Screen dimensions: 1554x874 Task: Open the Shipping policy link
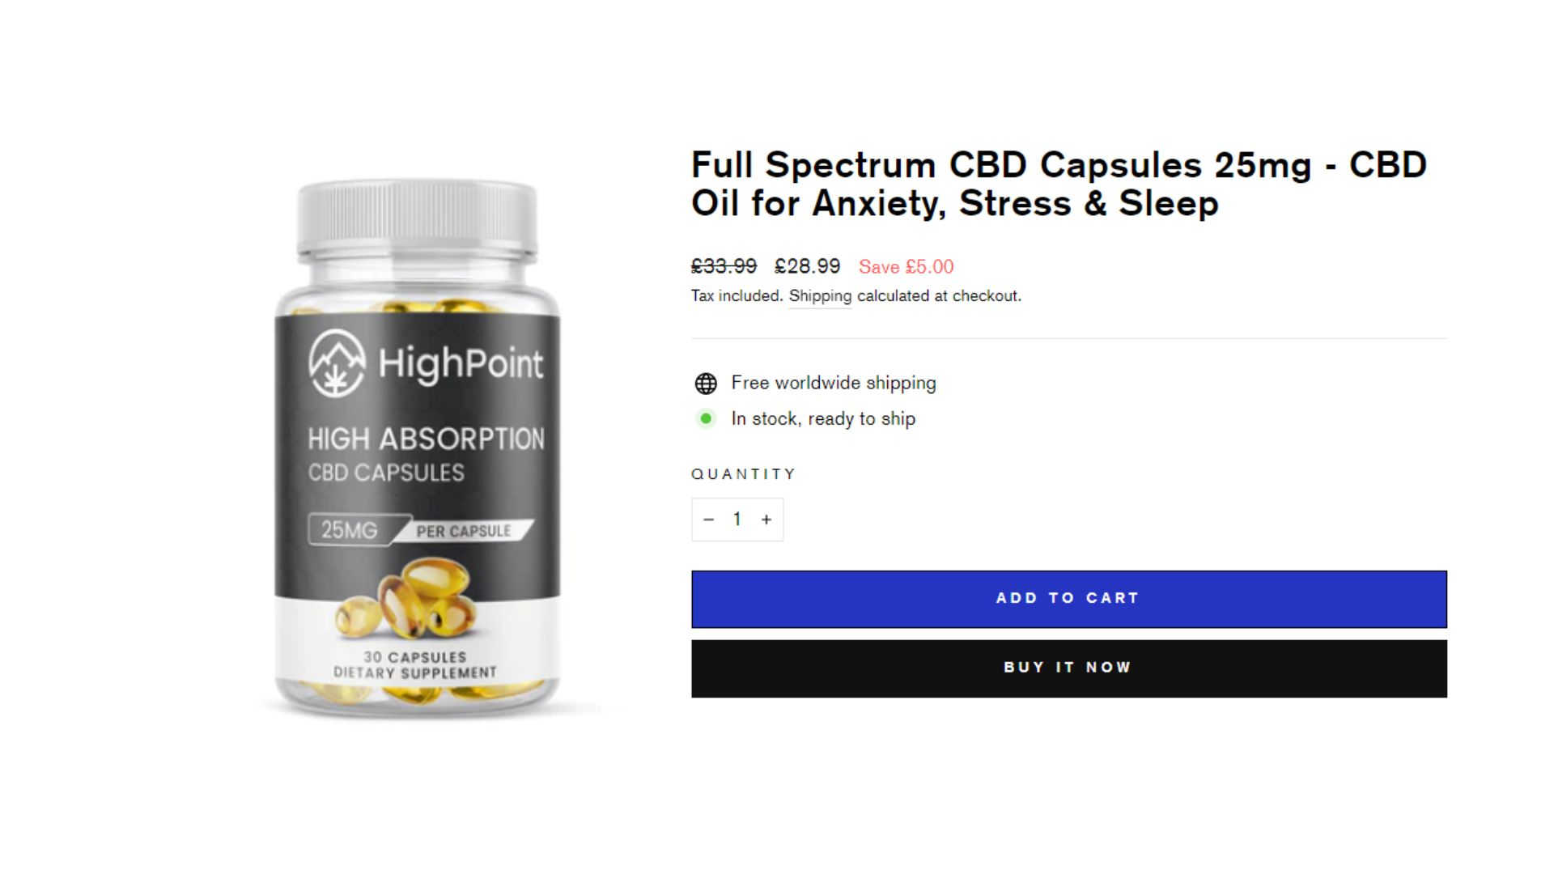point(820,296)
